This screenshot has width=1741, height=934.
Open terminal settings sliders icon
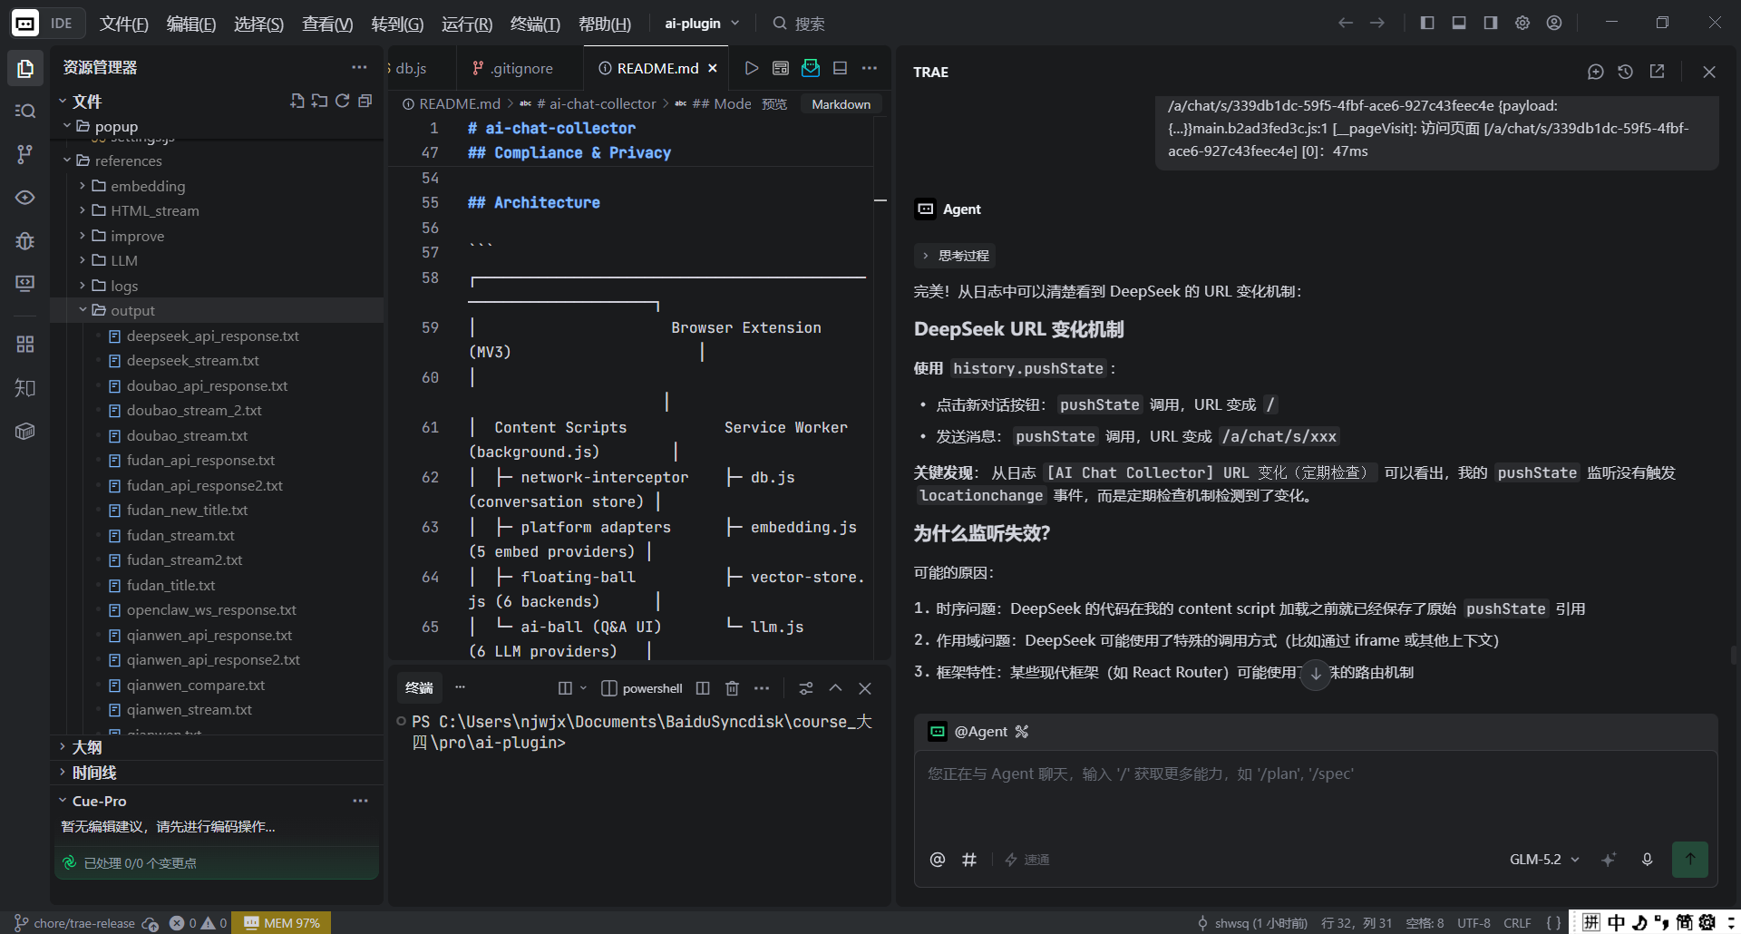click(x=806, y=688)
